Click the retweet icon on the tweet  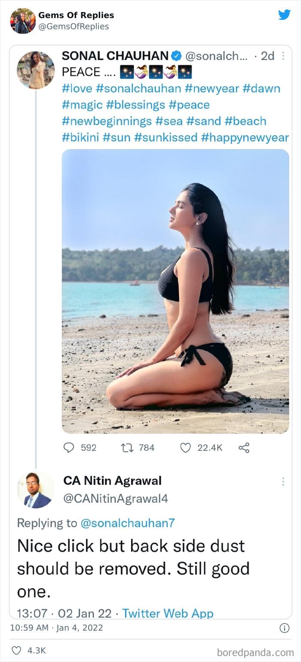pos(127,448)
